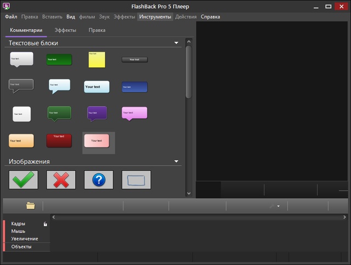Viewport: 351px width, 265px height.
Task: Select the green checkmark image
Action: tap(23, 180)
